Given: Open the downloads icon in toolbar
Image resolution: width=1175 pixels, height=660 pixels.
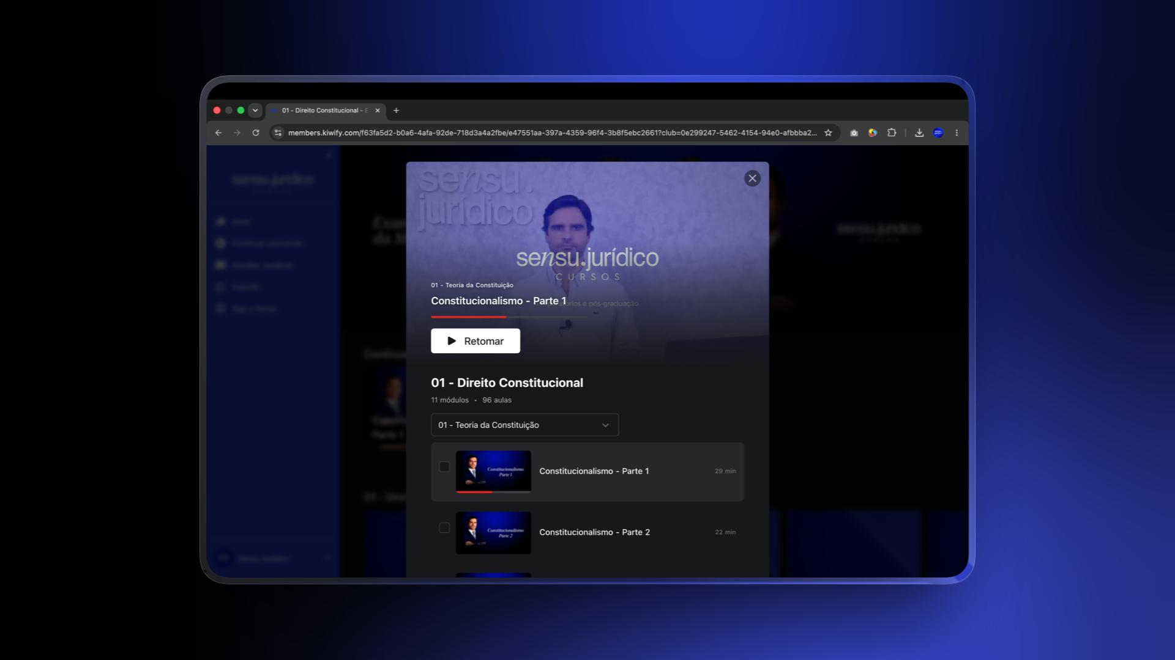Looking at the screenshot, I should click(x=919, y=133).
